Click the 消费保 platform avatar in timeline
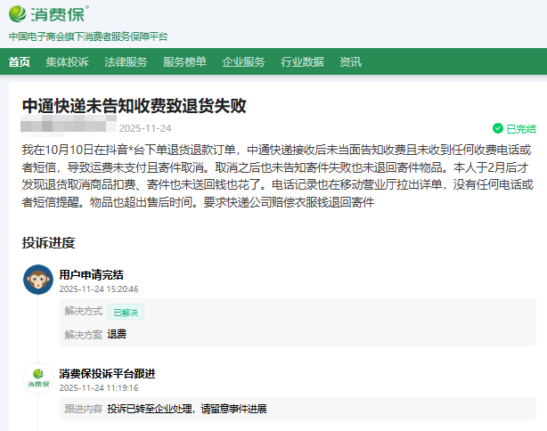The width and height of the screenshot is (547, 431). (37, 378)
